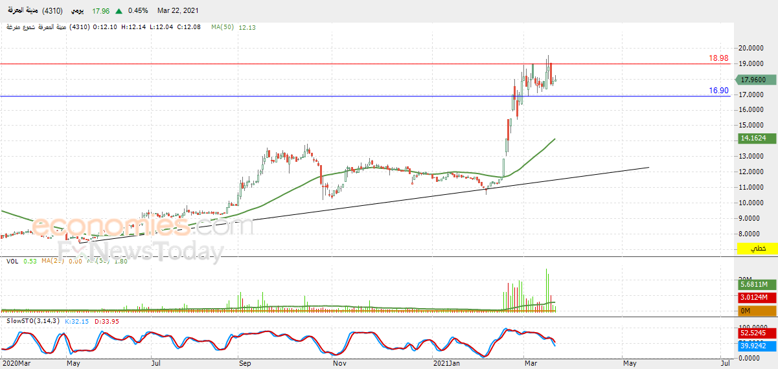Click the 52.5245 stochastic D value tag

point(753,352)
